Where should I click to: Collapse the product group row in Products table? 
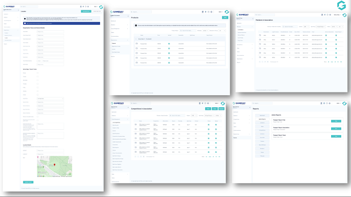[136, 39]
